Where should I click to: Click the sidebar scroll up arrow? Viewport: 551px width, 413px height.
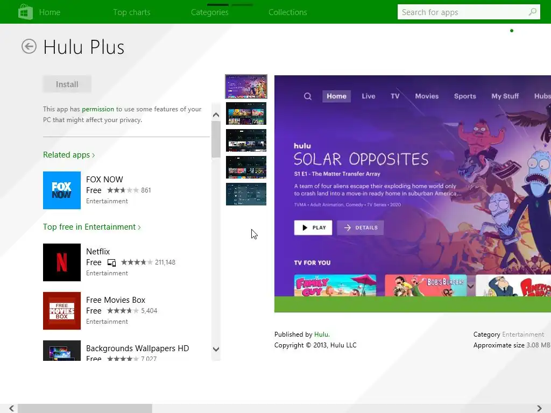coord(216,115)
